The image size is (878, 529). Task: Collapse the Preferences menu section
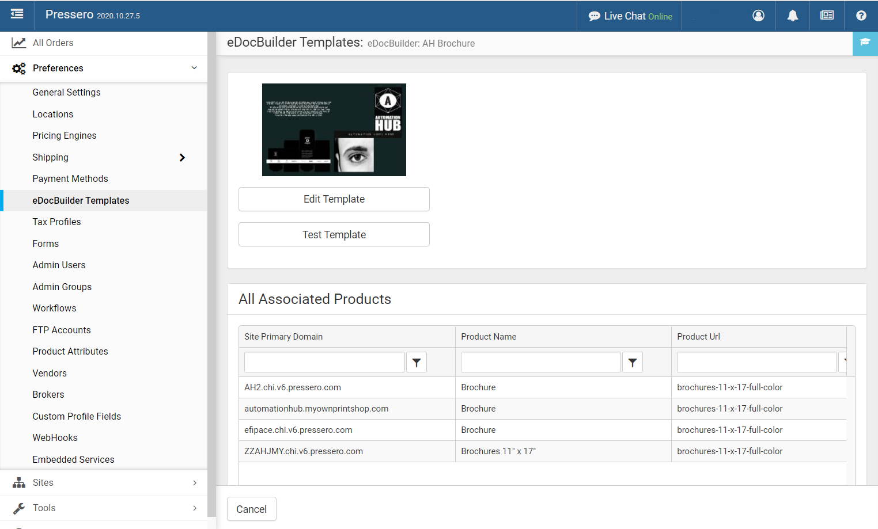tap(195, 68)
